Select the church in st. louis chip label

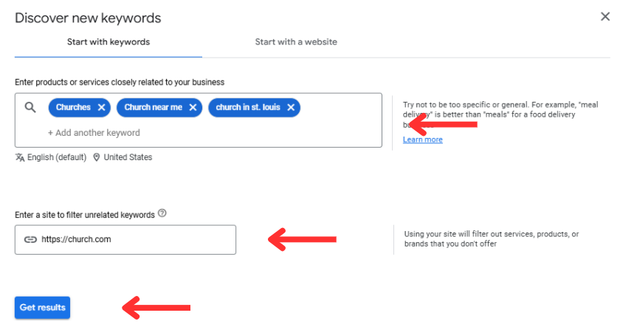point(248,108)
